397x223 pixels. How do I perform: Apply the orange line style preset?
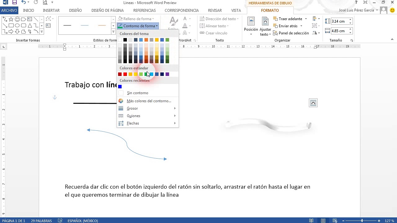tap(102, 25)
